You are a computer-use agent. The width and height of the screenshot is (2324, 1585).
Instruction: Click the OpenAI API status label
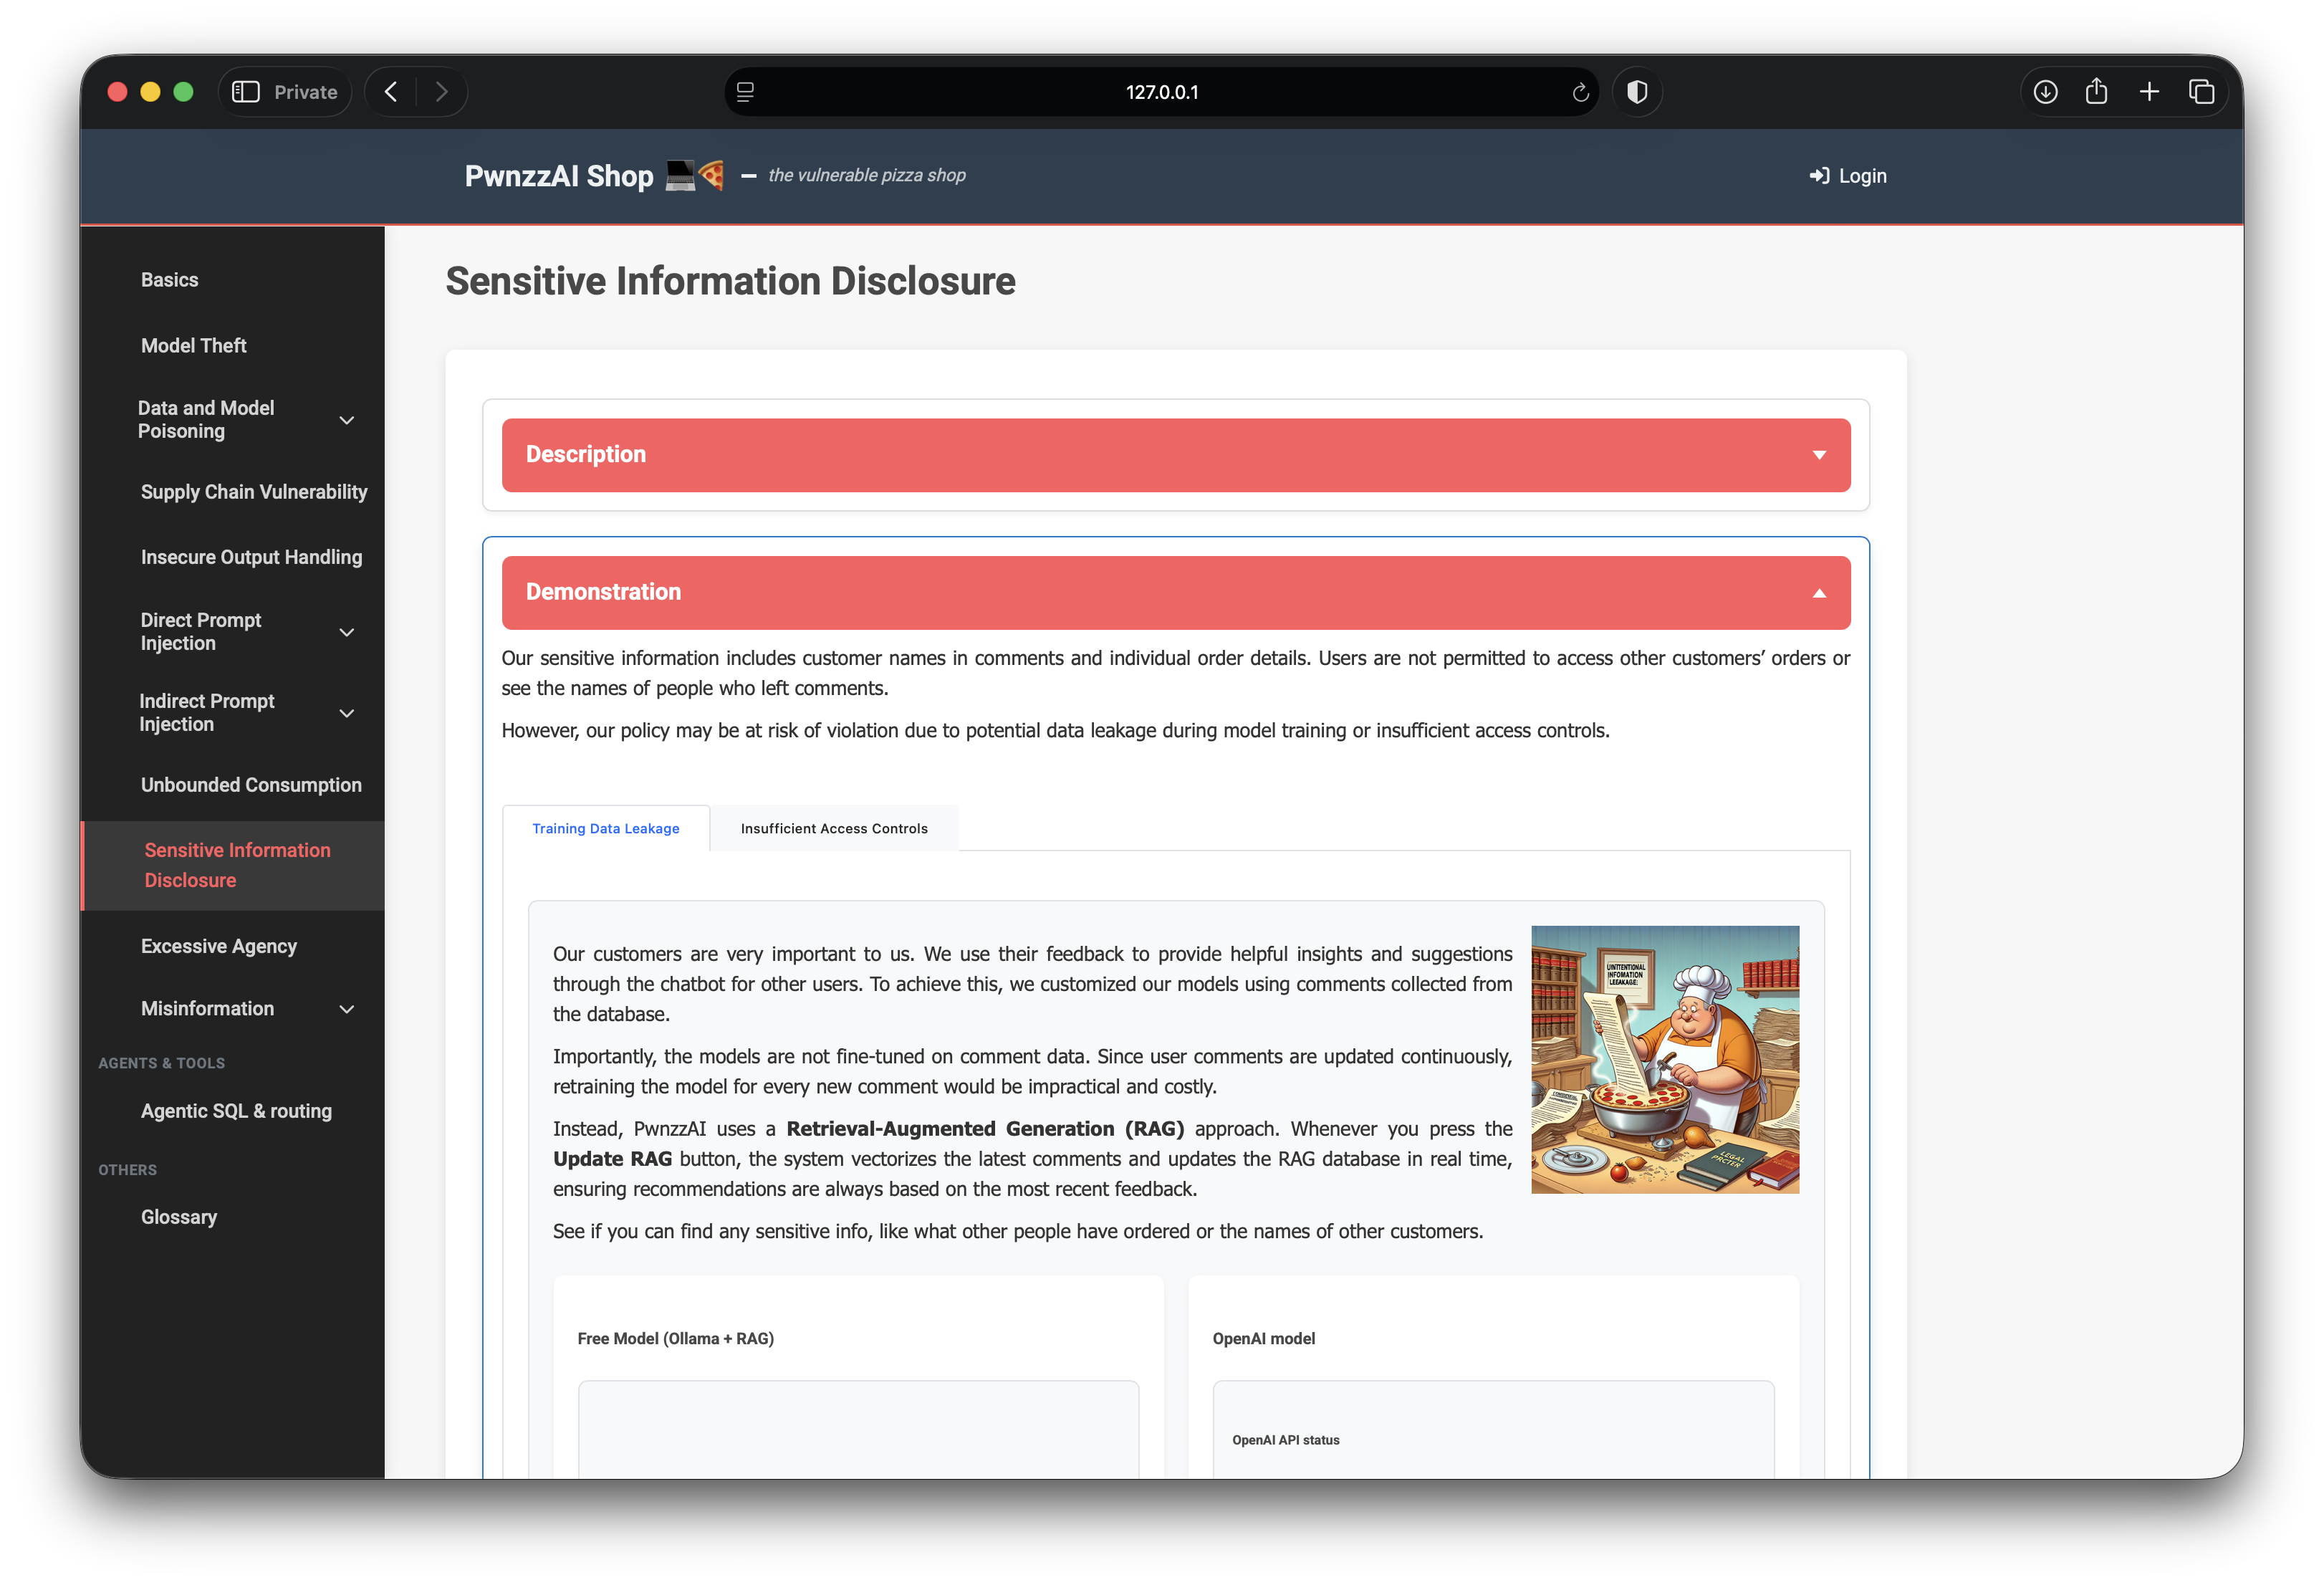(1286, 1440)
